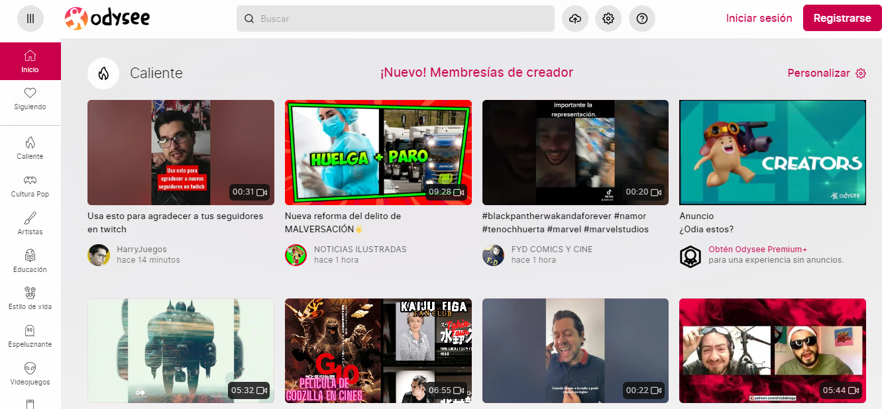Open the Odysee logo homepage
Viewport: 882px width, 409px height.
coord(107,19)
